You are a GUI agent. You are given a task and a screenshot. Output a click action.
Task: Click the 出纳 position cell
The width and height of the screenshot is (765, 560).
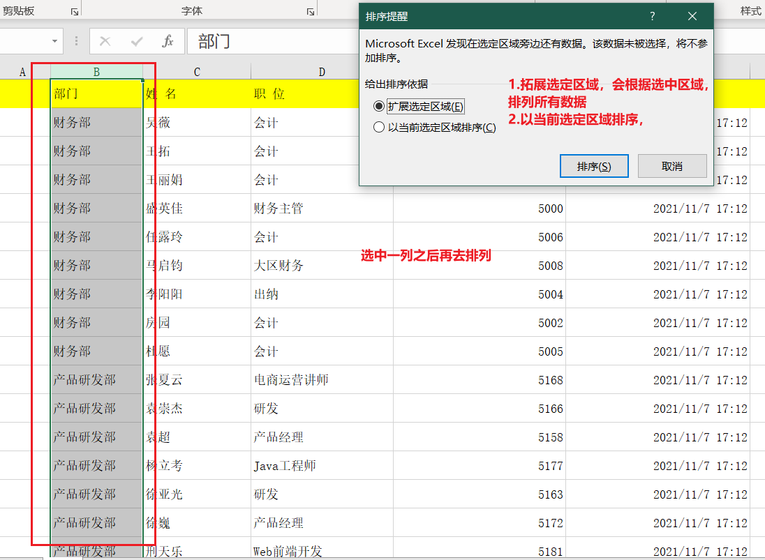[322, 294]
